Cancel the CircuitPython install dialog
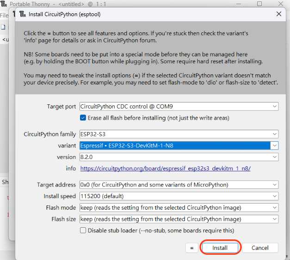This screenshot has width=290, height=260. tap(260, 248)
